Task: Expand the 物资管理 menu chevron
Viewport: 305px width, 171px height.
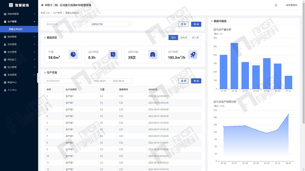Action: point(34,37)
